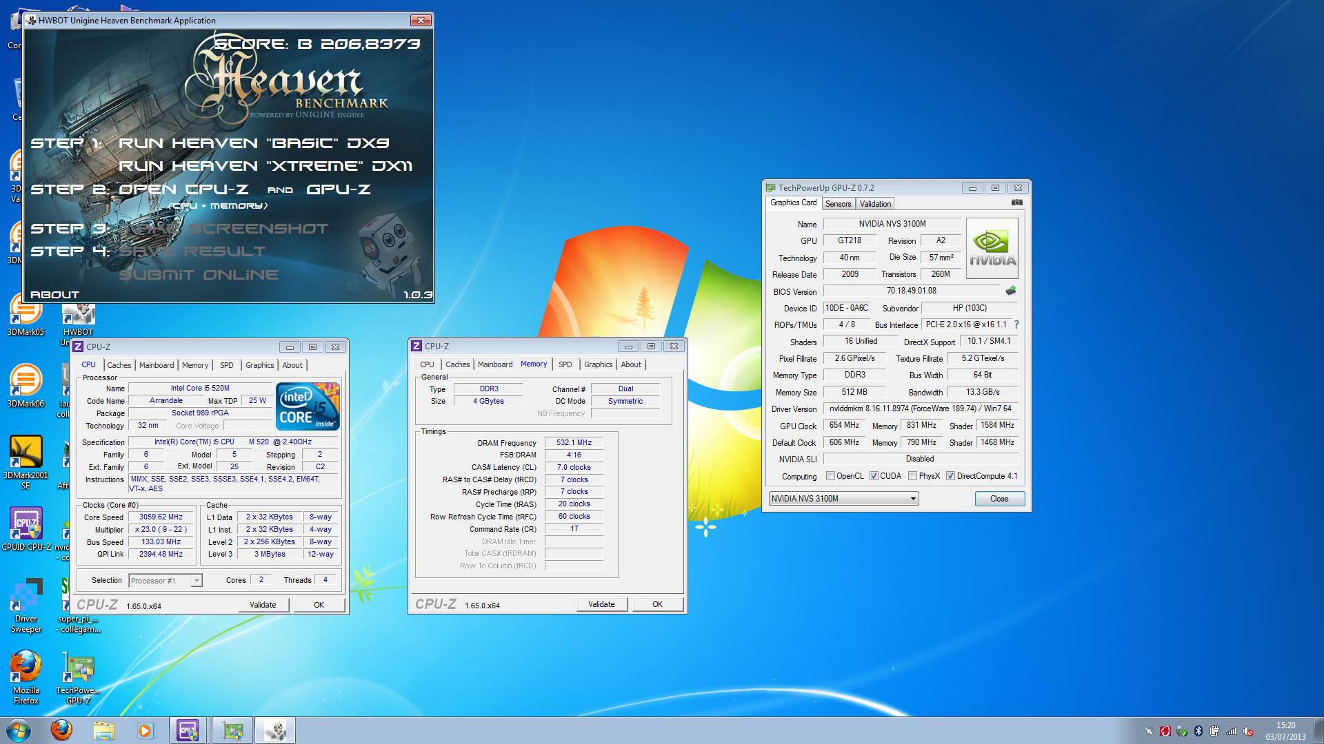The width and height of the screenshot is (1324, 744).
Task: Open the CPU tab in right CPU-Z window
Action: click(x=427, y=364)
